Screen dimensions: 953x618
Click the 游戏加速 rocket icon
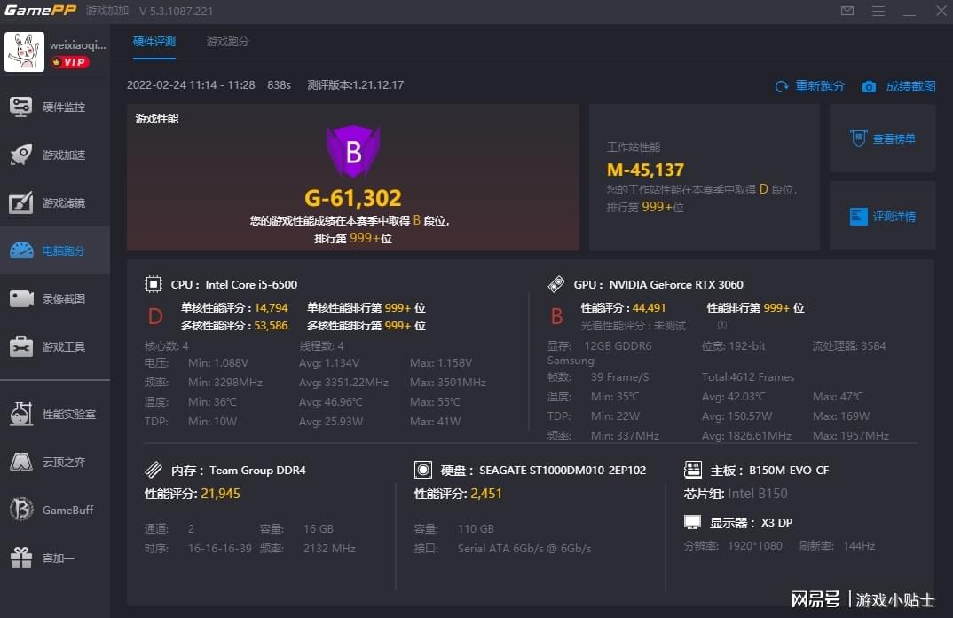(x=20, y=154)
